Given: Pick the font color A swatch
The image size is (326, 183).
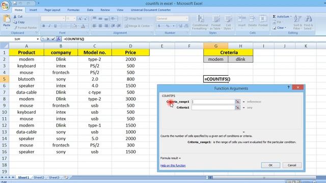Looking at the screenshot, I should tap(83, 26).
